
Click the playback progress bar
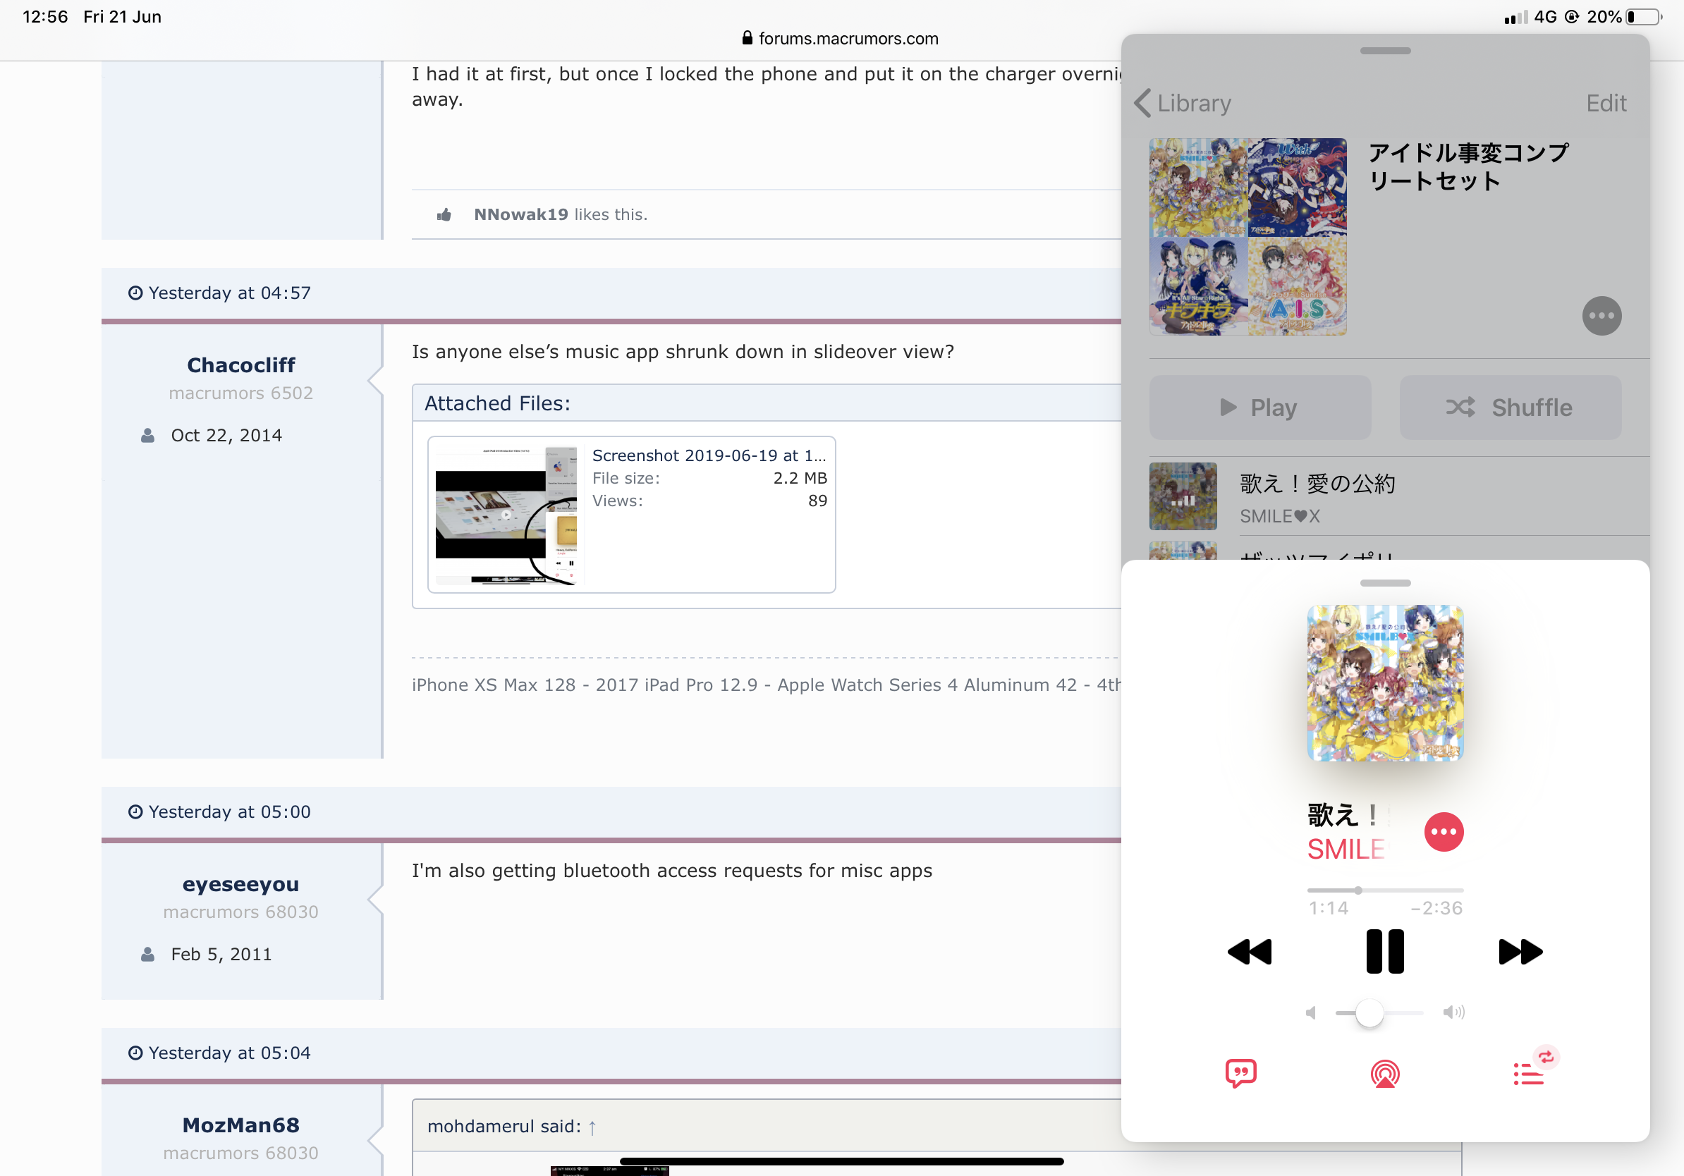coord(1385,890)
